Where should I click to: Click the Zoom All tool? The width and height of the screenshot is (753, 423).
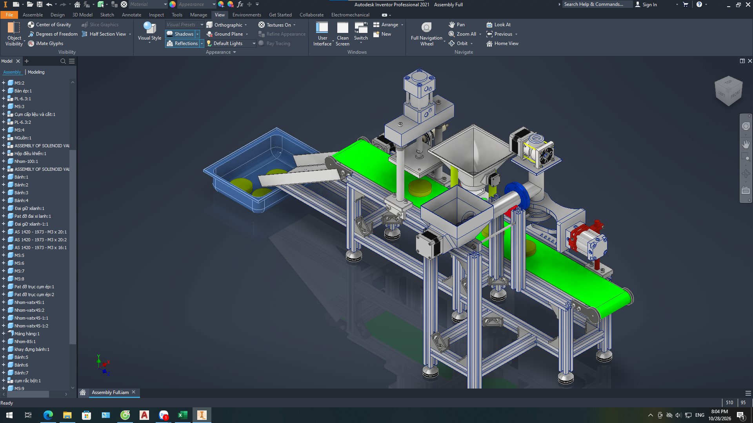tap(462, 34)
